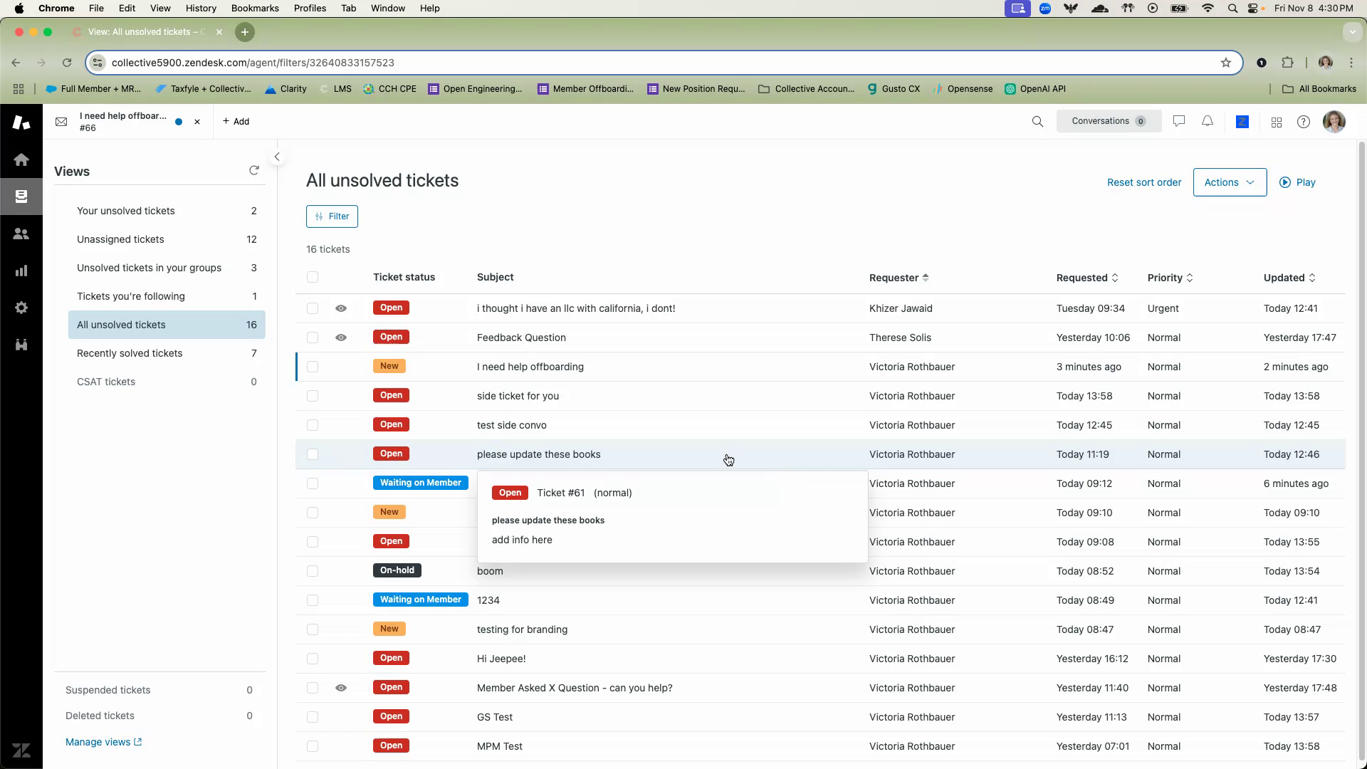Screen dimensions: 1367x769
Task: Collapse the Views panel with chevron
Action: click(277, 157)
